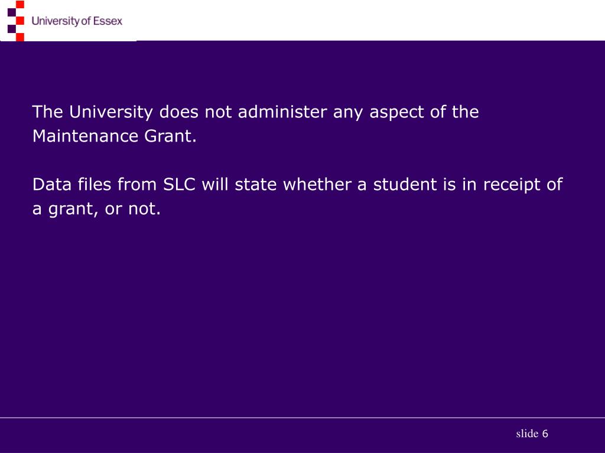
Task: Click the words 'Maintenance Grant.'
Action: coord(115,136)
